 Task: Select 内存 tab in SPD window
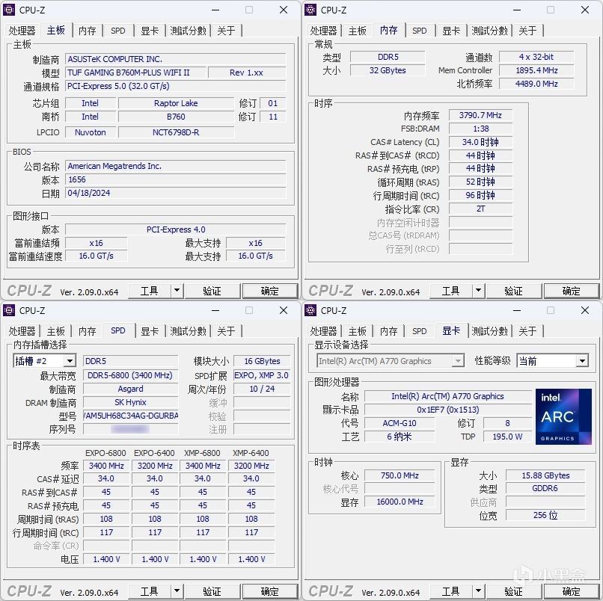pyautogui.click(x=88, y=331)
